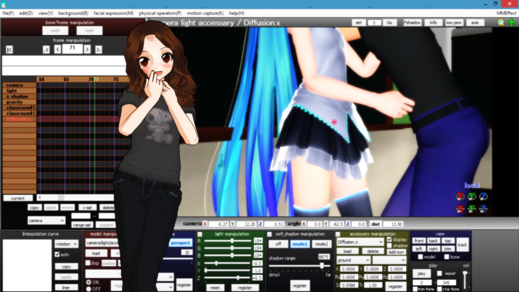This screenshot has width=519, height=292.
Task: Collapse the self_shadow manipulation panel minus icon
Action: (269, 234)
